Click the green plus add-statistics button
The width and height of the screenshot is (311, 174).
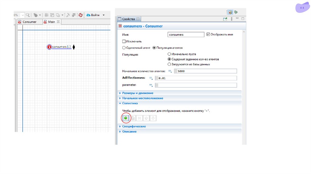[x=125, y=118]
